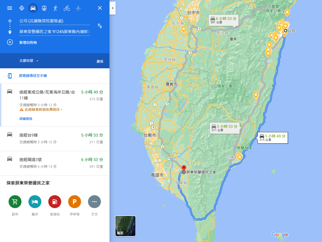Click 玉山國家公園 label on map
Screen dimensions: 322x242
[221, 86]
